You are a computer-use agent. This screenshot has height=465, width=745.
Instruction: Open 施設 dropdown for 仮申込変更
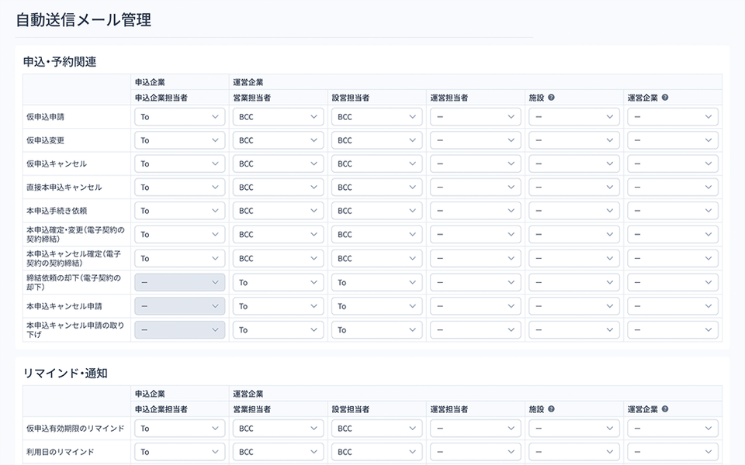(574, 140)
